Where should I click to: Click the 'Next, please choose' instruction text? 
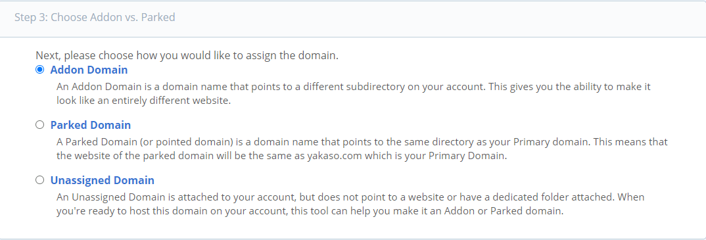click(x=187, y=57)
